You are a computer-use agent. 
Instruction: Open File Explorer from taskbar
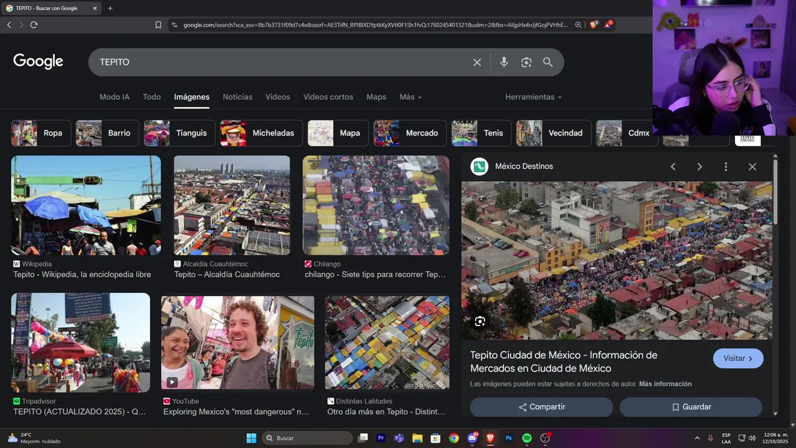coord(417,438)
